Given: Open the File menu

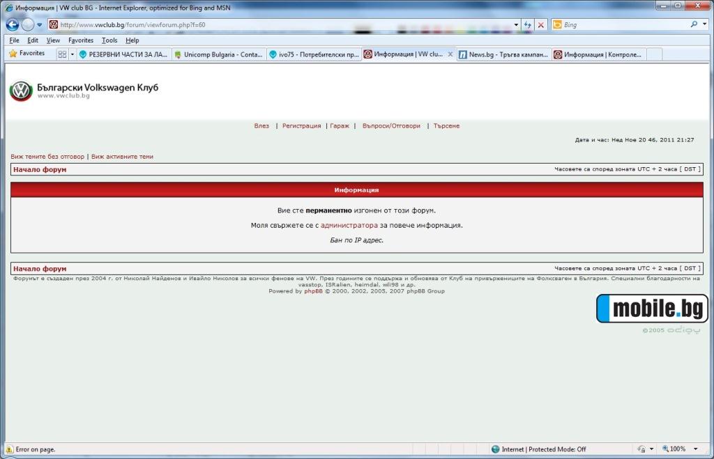Looking at the screenshot, I should point(14,40).
